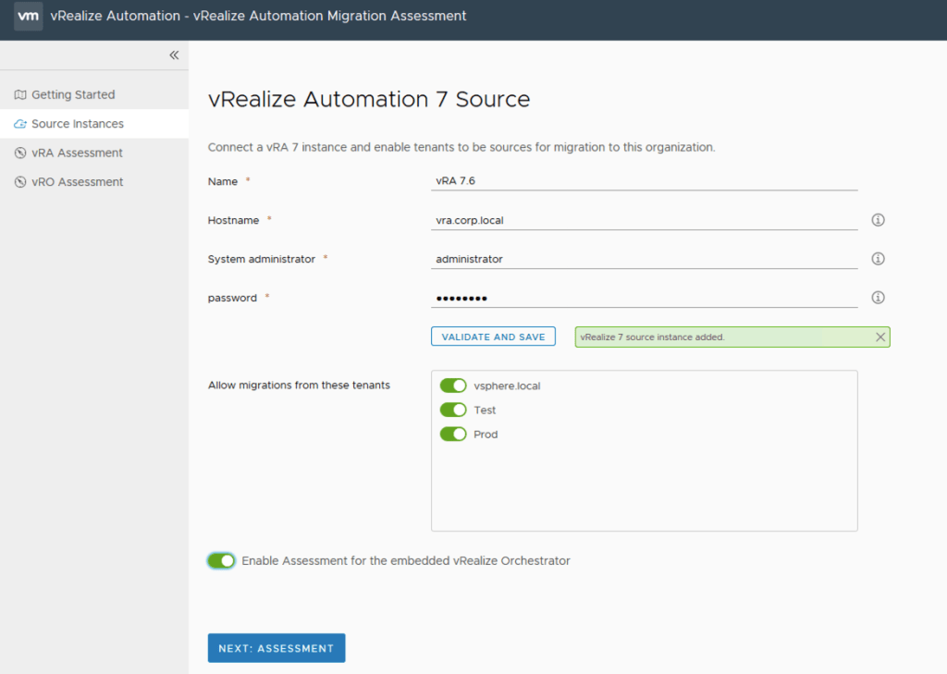The height and width of the screenshot is (674, 947).
Task: Open the Getting Started page
Action: click(x=73, y=94)
